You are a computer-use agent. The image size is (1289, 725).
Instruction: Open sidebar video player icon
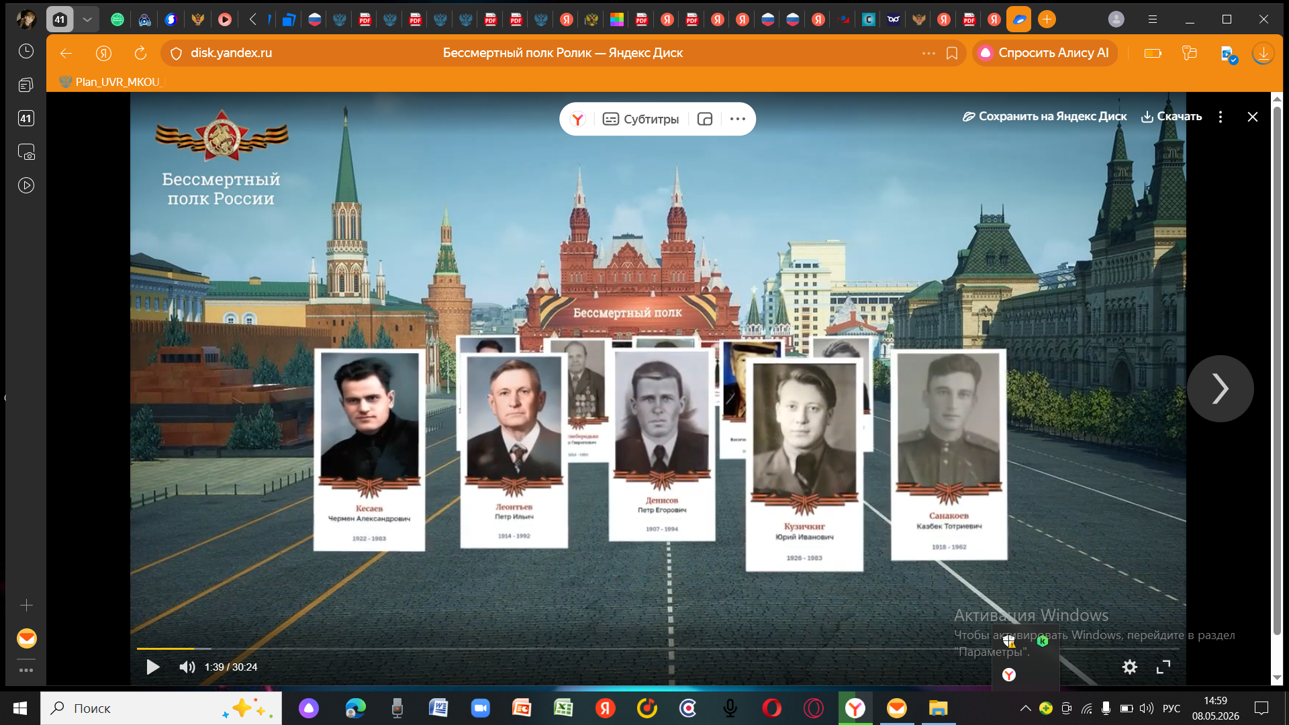pos(26,185)
